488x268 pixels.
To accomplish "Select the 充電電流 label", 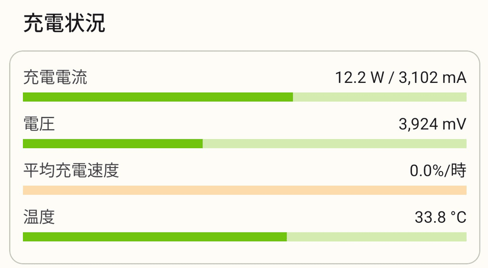I will [55, 77].
